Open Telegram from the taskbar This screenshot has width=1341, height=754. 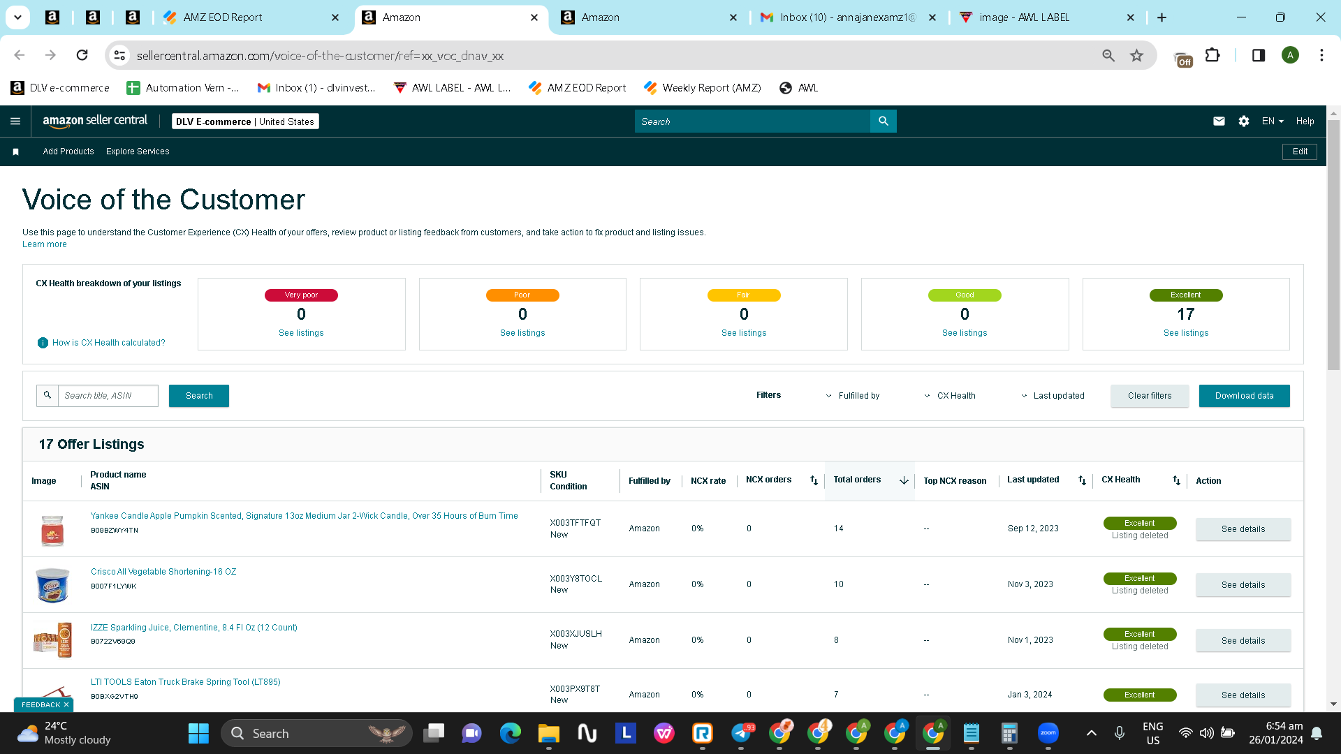click(x=742, y=733)
